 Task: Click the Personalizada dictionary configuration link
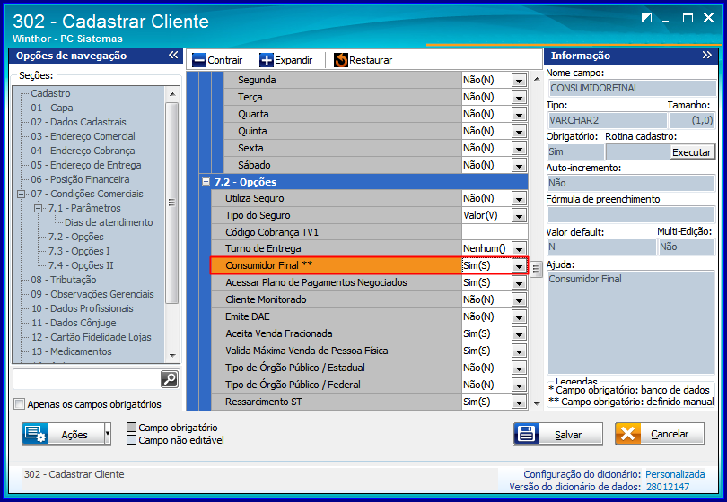[675, 474]
